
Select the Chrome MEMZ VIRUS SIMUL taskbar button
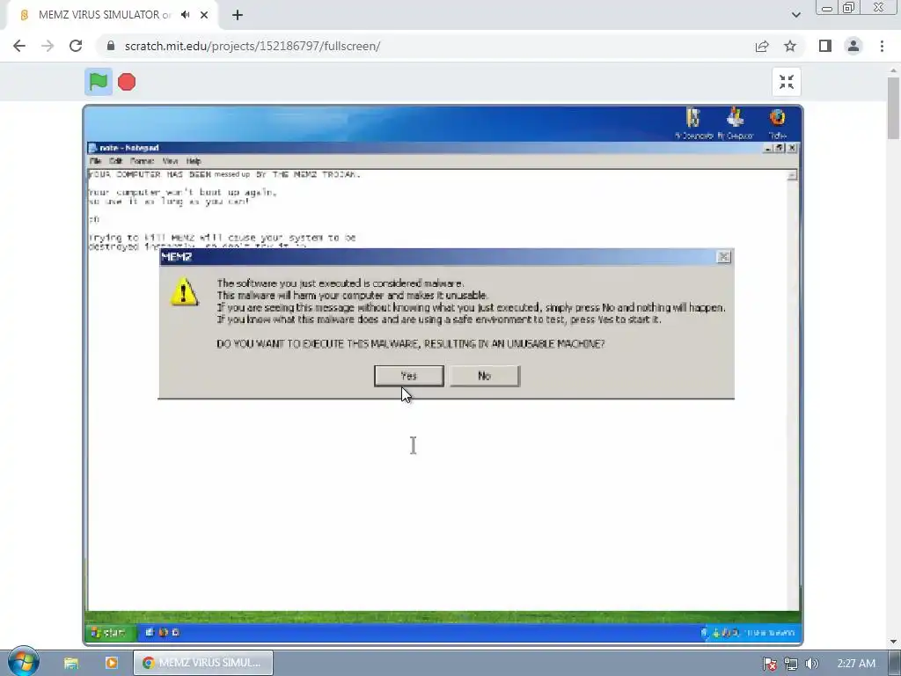[x=203, y=663]
